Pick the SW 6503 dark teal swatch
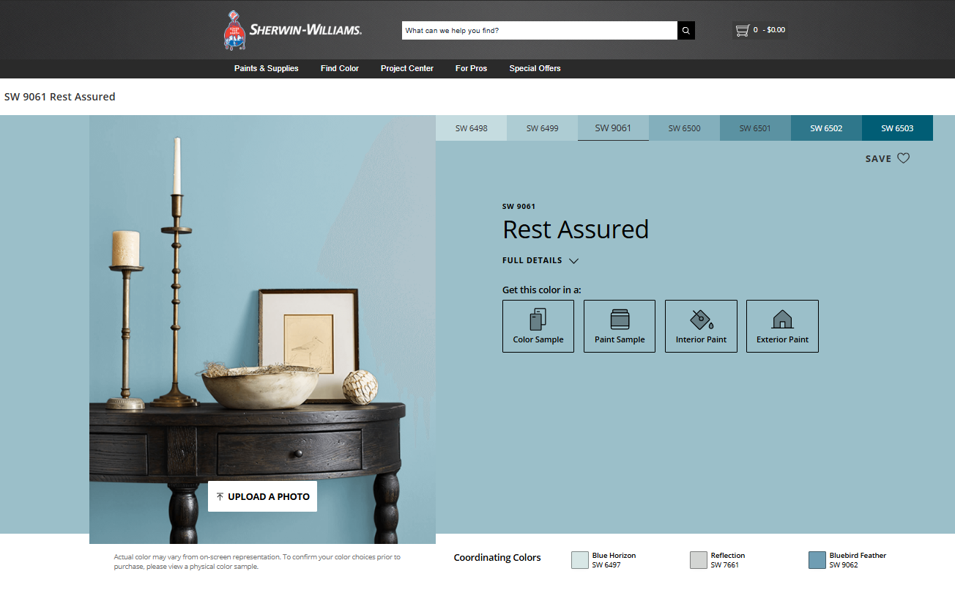This screenshot has width=955, height=607. [x=897, y=128]
